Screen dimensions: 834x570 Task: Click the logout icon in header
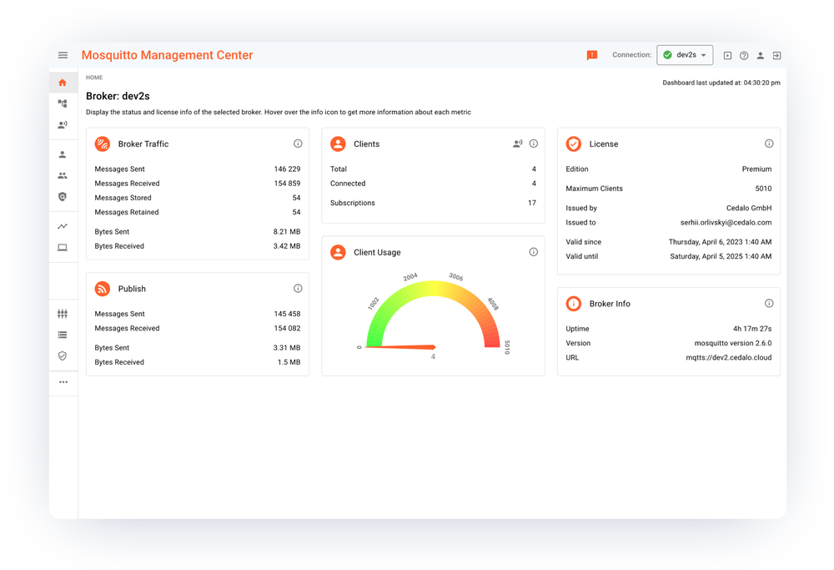point(776,55)
